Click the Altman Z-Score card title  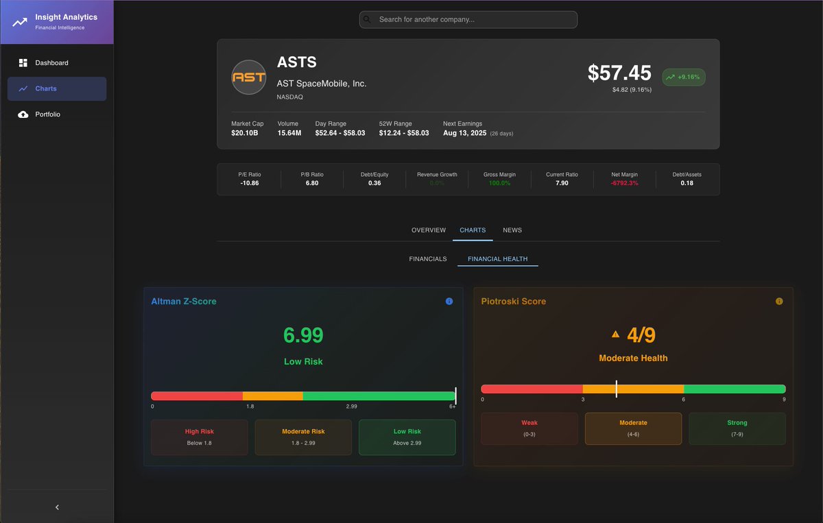click(x=184, y=302)
